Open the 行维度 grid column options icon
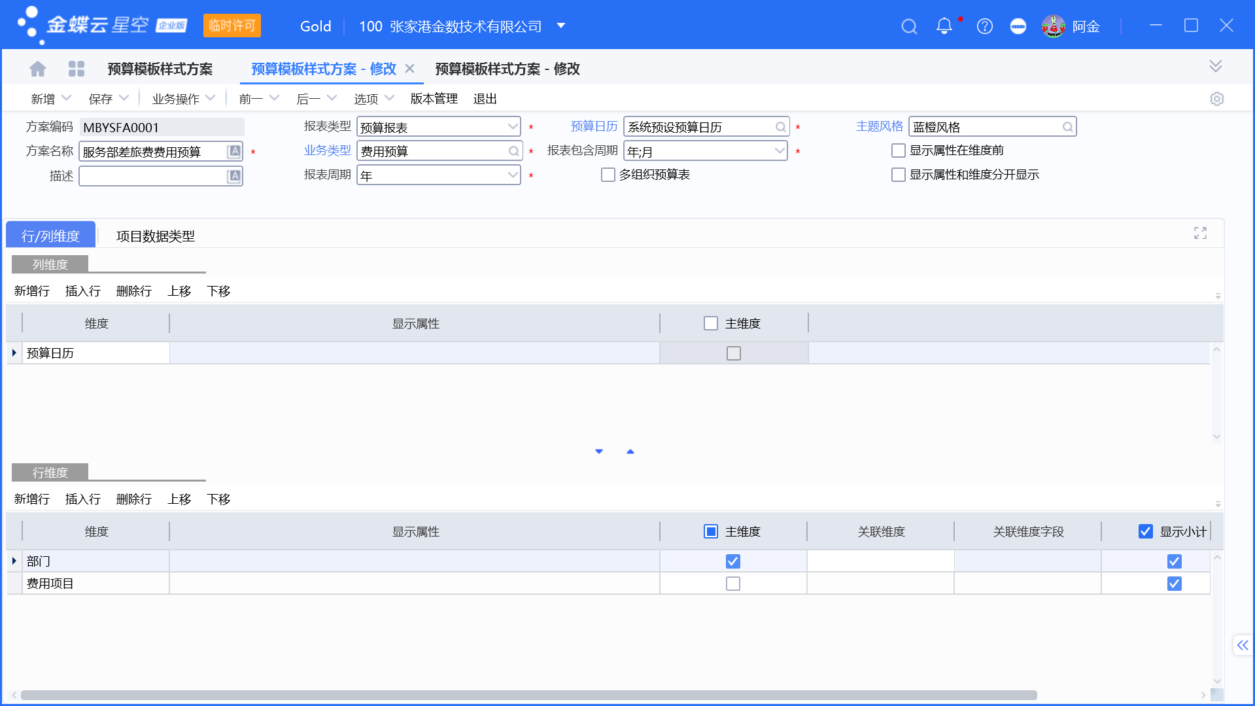Screen dimensions: 1255x706 (1218, 504)
